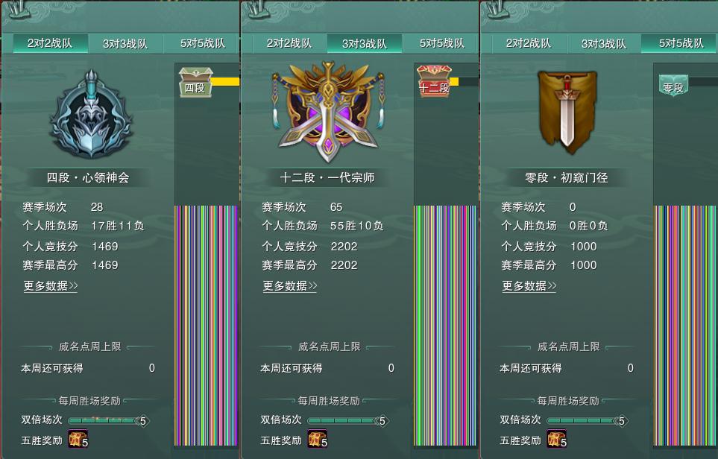
Task: Click the 四段 blue helmet rank emblem
Action: click(91, 115)
